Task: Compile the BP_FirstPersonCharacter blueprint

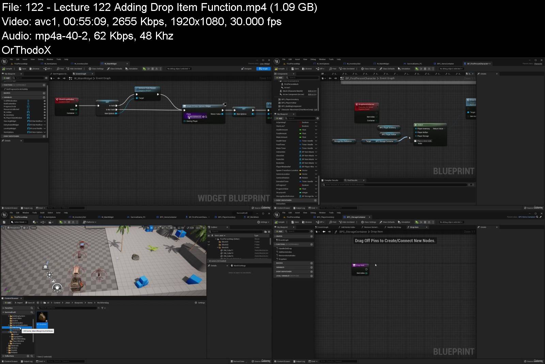Action: coord(280,69)
